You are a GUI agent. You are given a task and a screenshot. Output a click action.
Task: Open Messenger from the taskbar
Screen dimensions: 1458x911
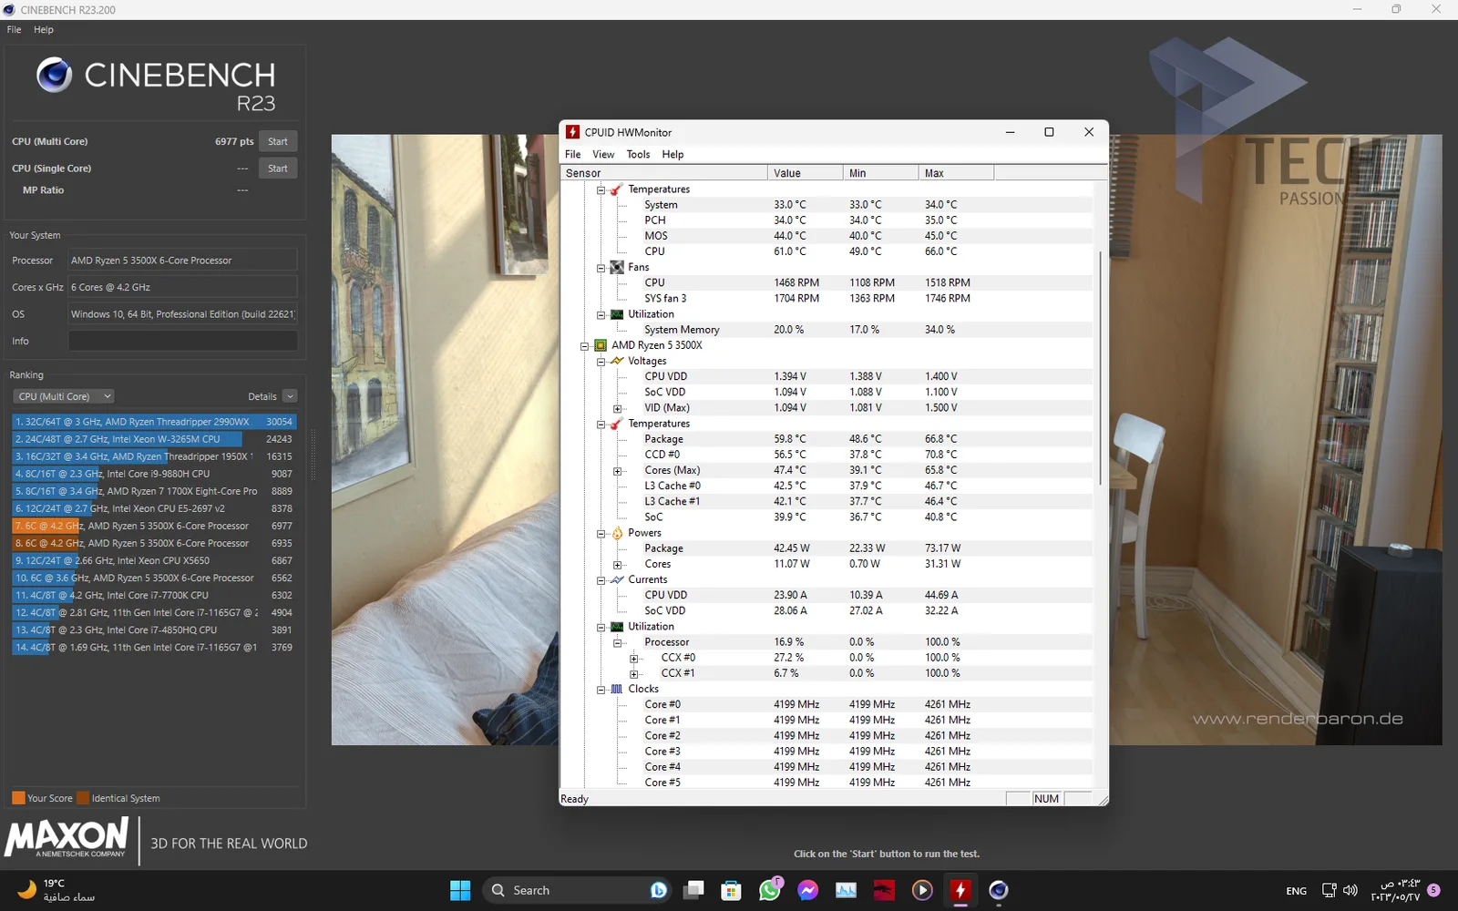[x=807, y=890]
